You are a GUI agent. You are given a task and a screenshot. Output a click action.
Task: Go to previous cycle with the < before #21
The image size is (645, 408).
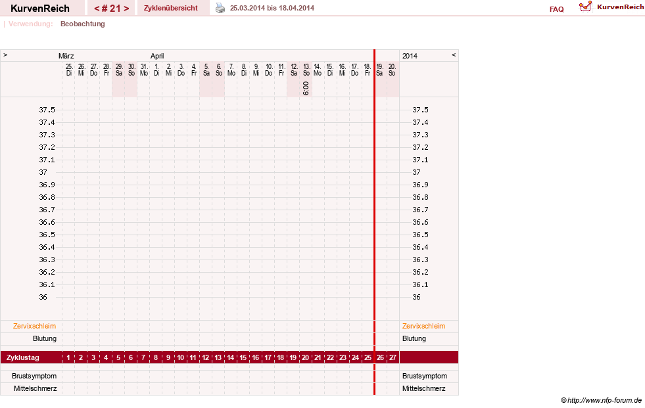click(x=97, y=9)
